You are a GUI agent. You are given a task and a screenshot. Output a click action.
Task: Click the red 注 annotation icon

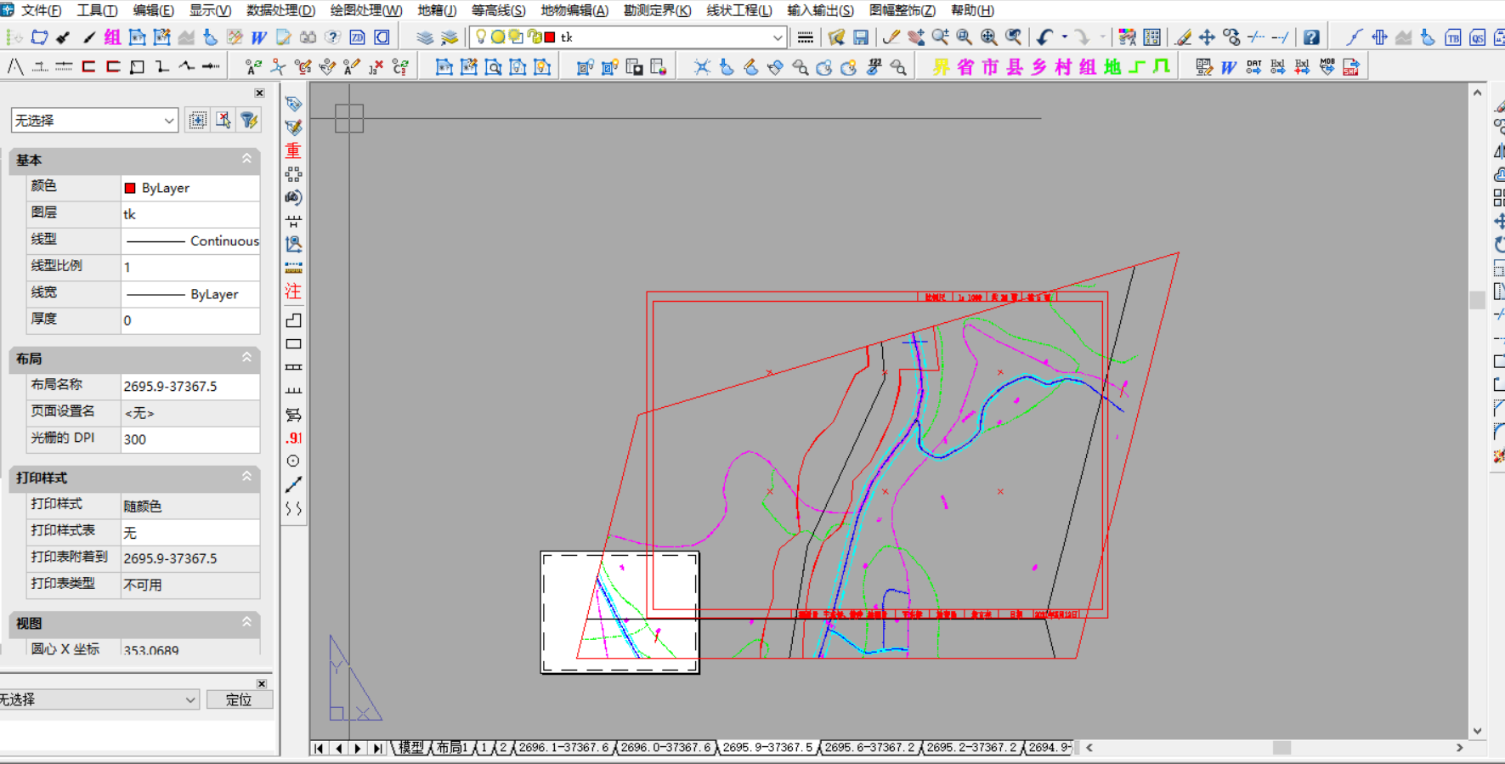coord(293,291)
